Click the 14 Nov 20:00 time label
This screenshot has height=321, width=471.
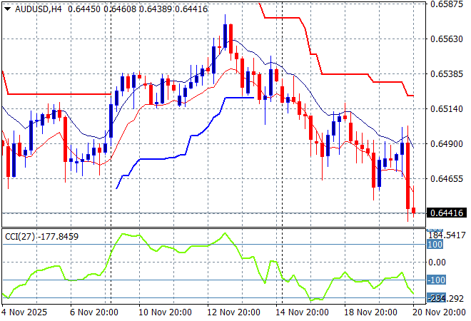301,312
